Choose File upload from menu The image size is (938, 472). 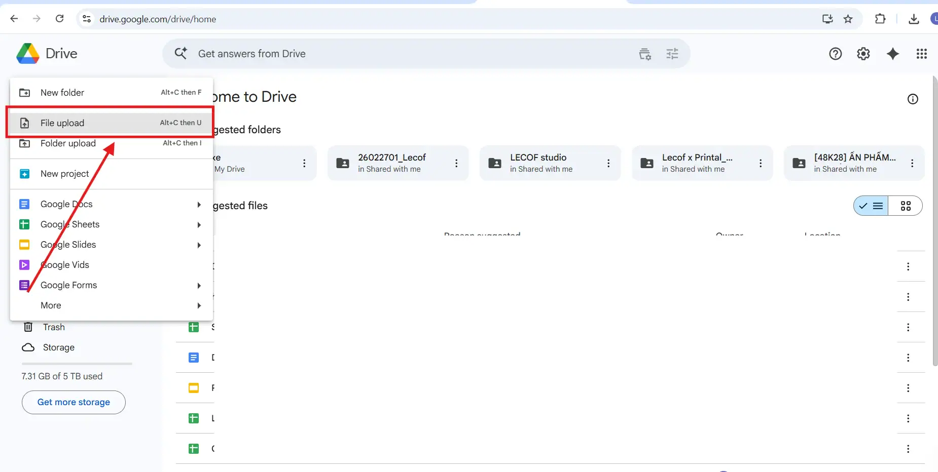112,123
